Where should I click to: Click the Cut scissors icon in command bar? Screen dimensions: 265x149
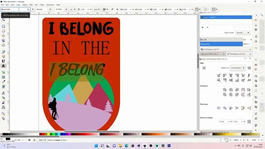256,65
